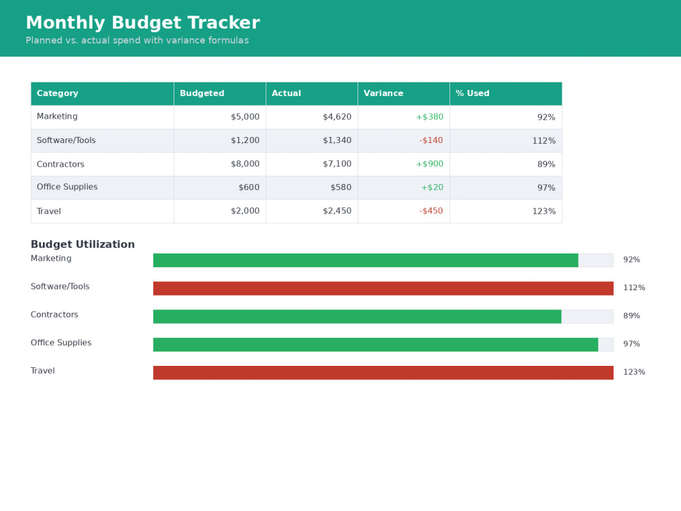Click the +$20 variance cell

404,188
